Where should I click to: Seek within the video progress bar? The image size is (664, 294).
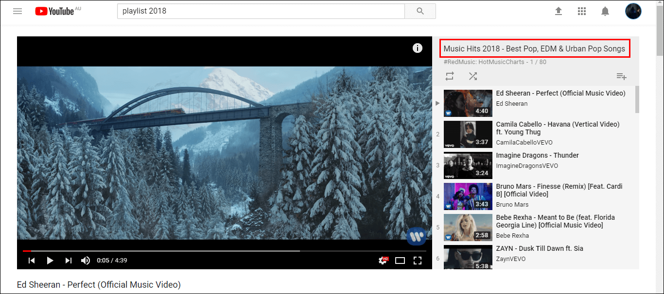(x=225, y=251)
